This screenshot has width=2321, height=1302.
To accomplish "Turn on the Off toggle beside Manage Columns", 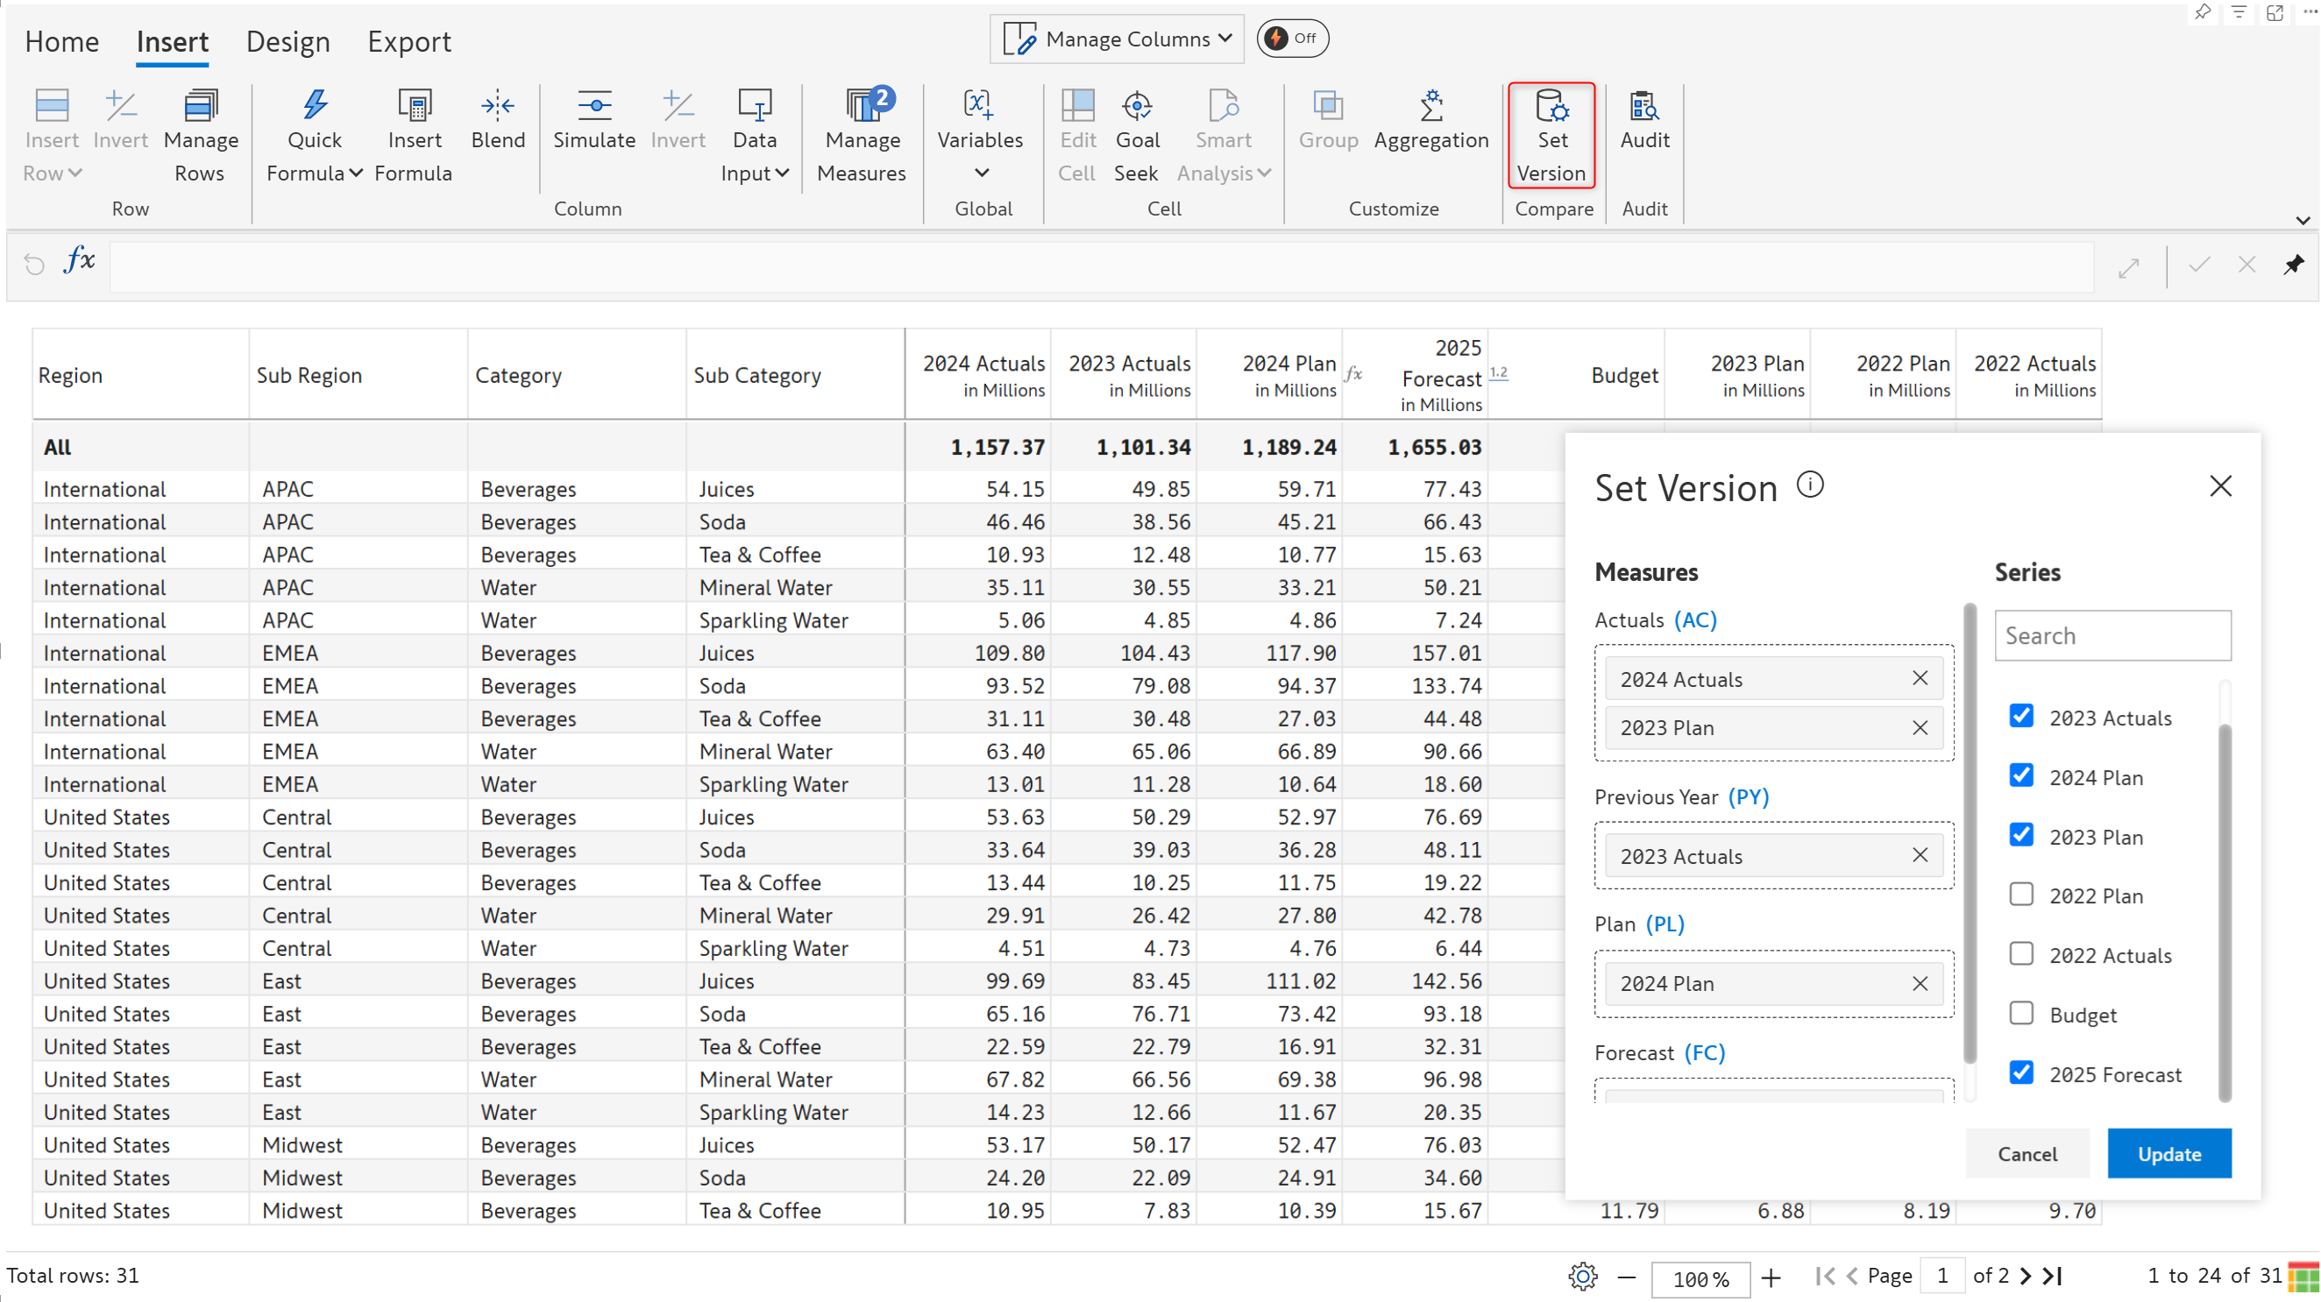I will click(1291, 38).
